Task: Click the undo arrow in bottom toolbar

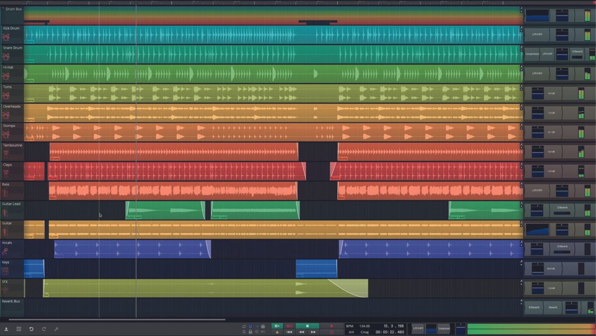Action: 31,329
